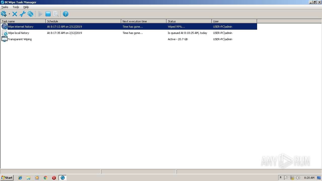Launch the media player from the taskbar
The height and width of the screenshot is (181, 322).
click(x=37, y=178)
